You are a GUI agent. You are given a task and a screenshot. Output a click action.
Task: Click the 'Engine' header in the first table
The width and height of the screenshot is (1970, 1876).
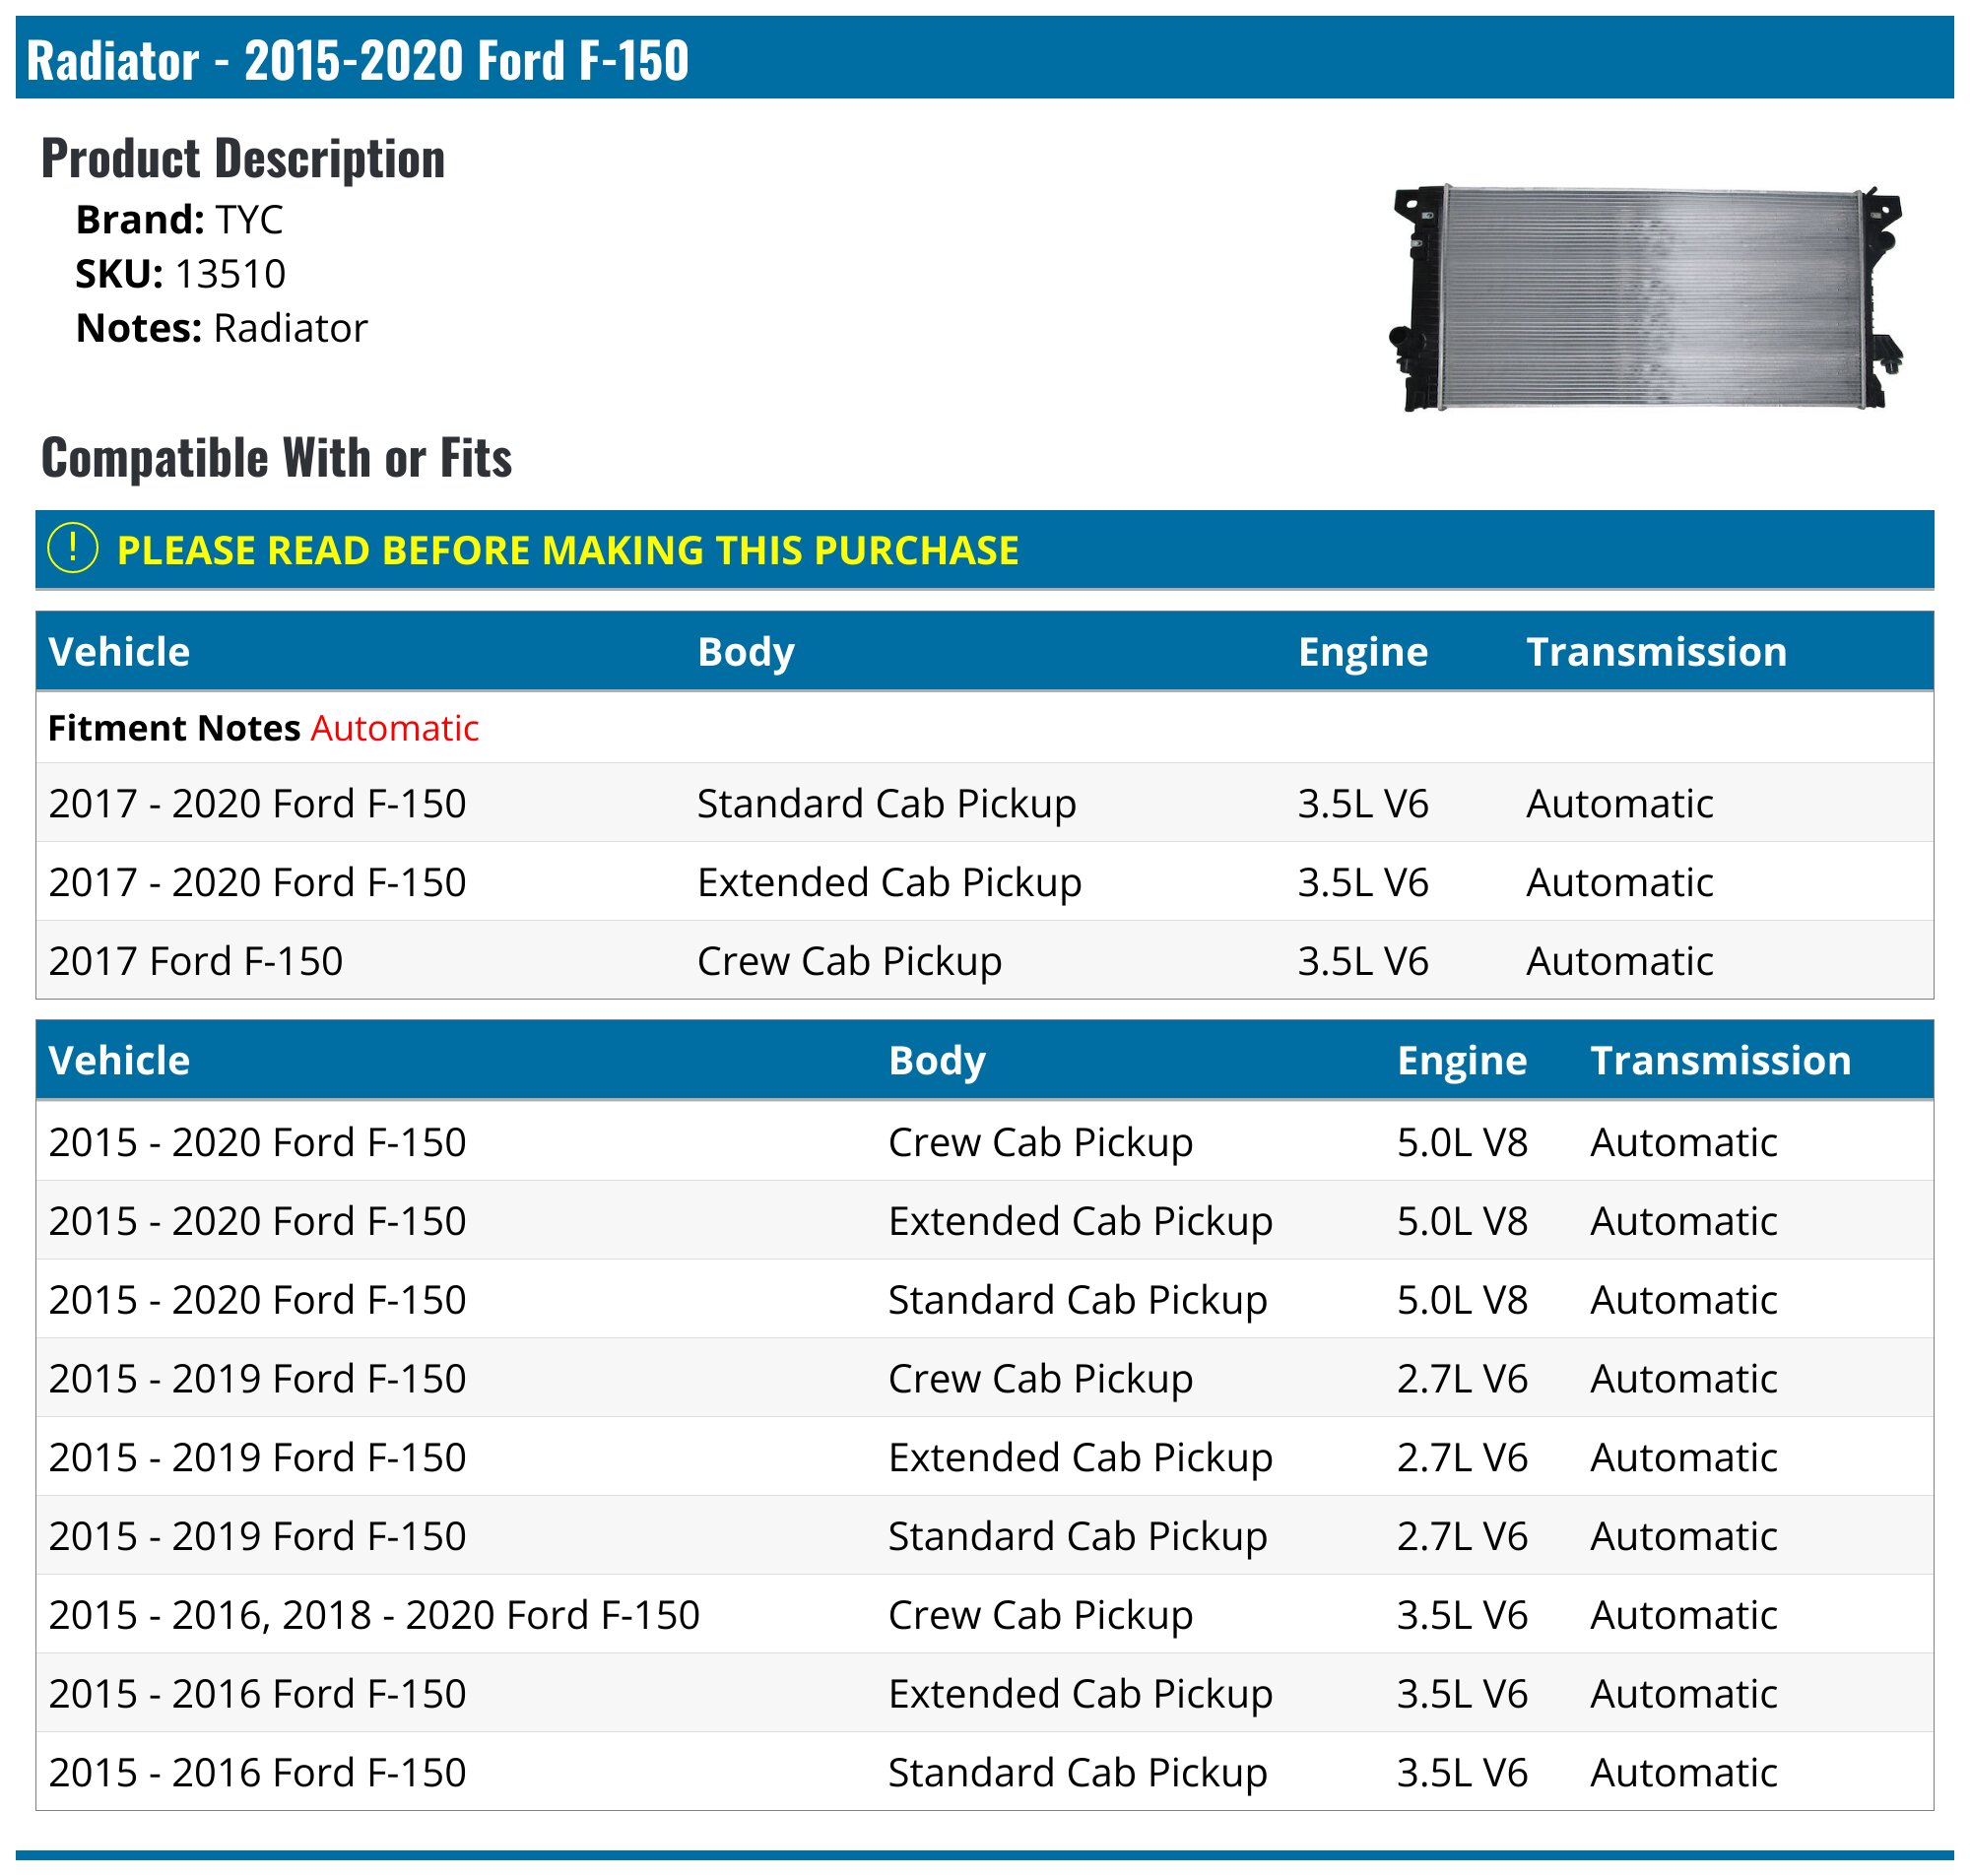tap(1363, 652)
